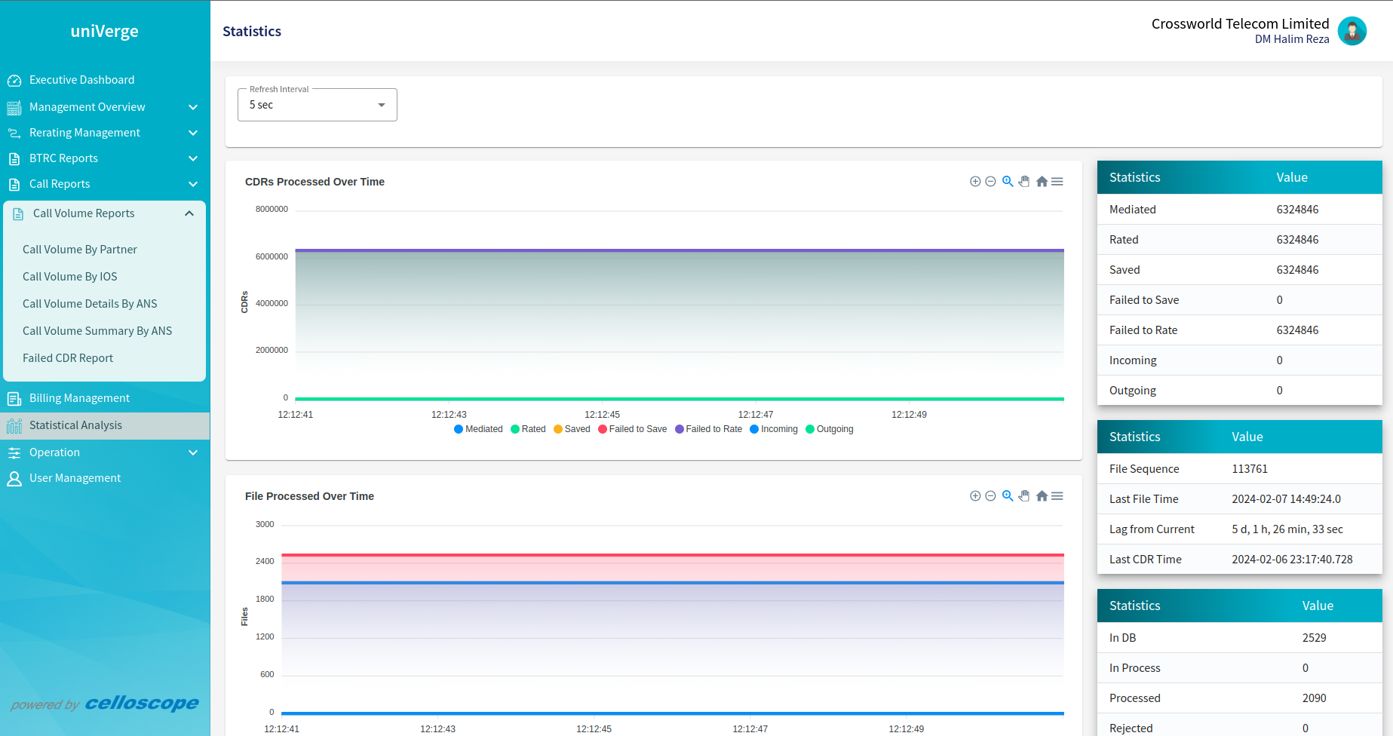This screenshot has height=736, width=1393.
Task: Select Statistical Analysis menu label
Action: (x=75, y=425)
